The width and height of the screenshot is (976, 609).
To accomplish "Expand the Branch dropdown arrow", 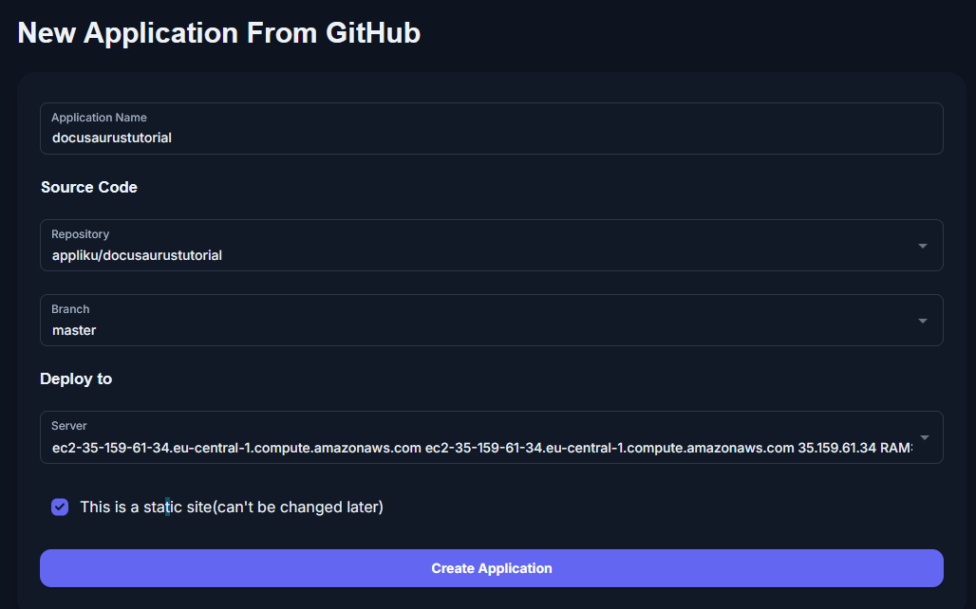I will (922, 321).
